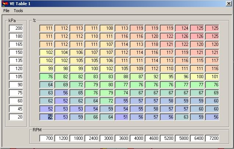The width and height of the screenshot is (234, 149).
Task: Select VE cell 87 at 105 kPa, 4000 RPM
Action: click(x=137, y=76)
